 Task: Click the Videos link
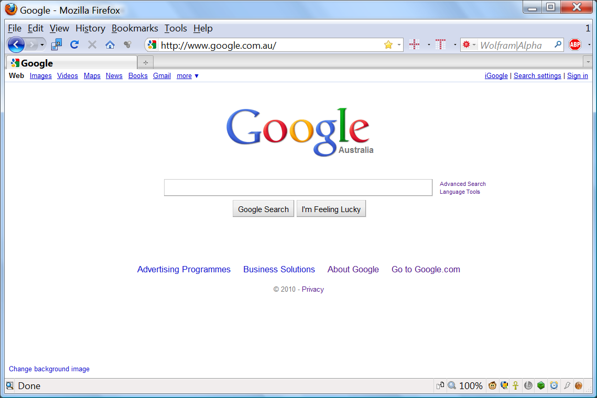point(68,76)
